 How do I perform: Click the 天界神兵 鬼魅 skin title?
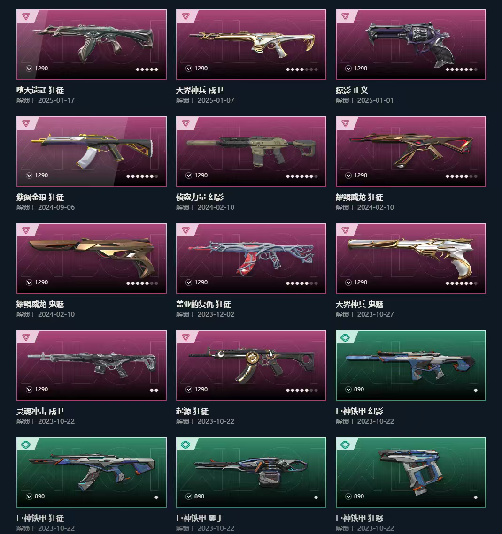tap(359, 304)
